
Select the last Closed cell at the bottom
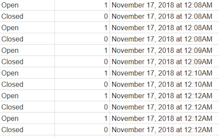[x=27, y=130]
